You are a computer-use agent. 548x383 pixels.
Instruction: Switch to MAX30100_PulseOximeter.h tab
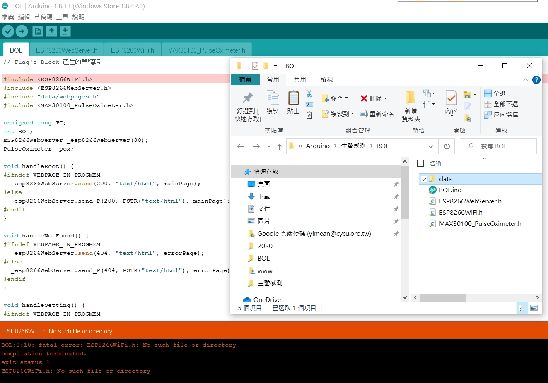[207, 50]
